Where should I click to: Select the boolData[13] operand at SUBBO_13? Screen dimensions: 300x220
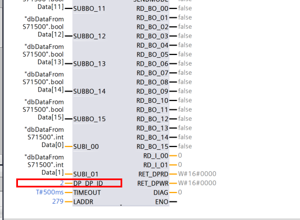[x=43, y=54]
